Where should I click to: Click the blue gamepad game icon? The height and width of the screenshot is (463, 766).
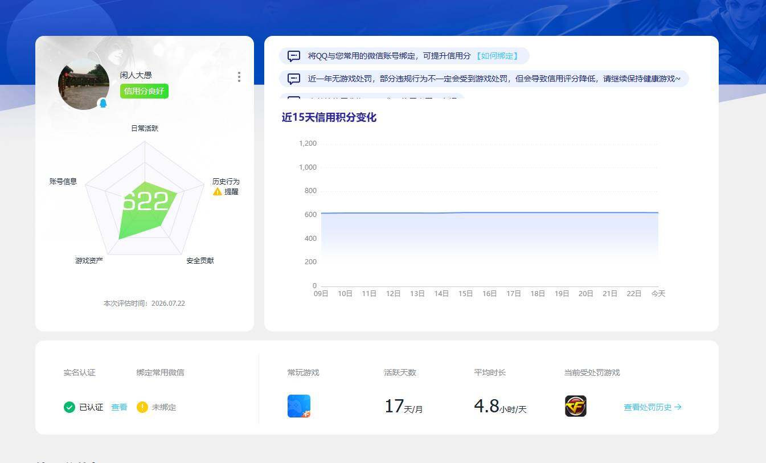click(299, 406)
